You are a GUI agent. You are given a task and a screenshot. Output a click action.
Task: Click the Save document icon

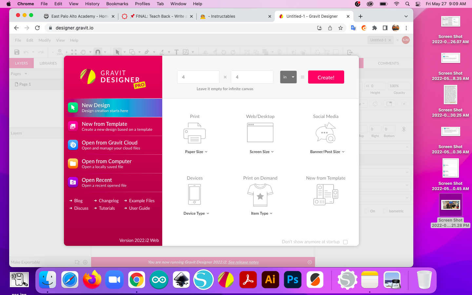pos(16,52)
